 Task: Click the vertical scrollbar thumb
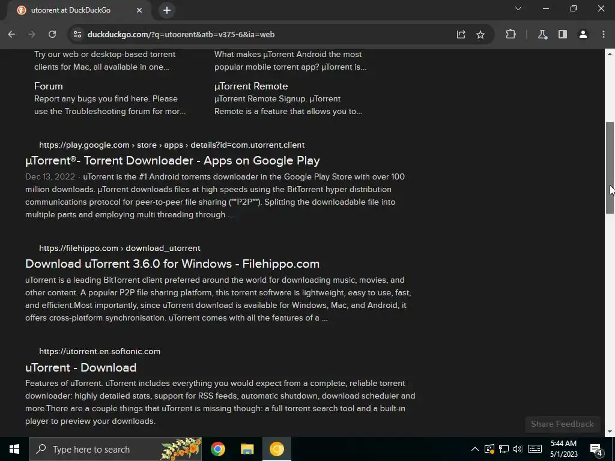610,168
